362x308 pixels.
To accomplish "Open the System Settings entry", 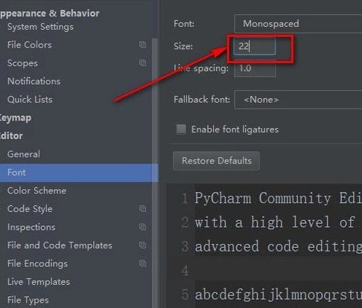I will pos(40,27).
